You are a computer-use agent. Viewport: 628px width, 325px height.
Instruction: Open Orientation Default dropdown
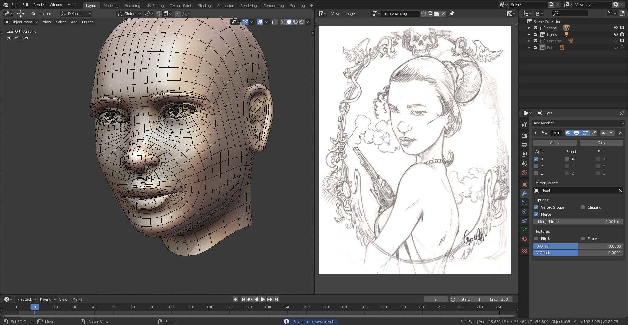(x=76, y=14)
